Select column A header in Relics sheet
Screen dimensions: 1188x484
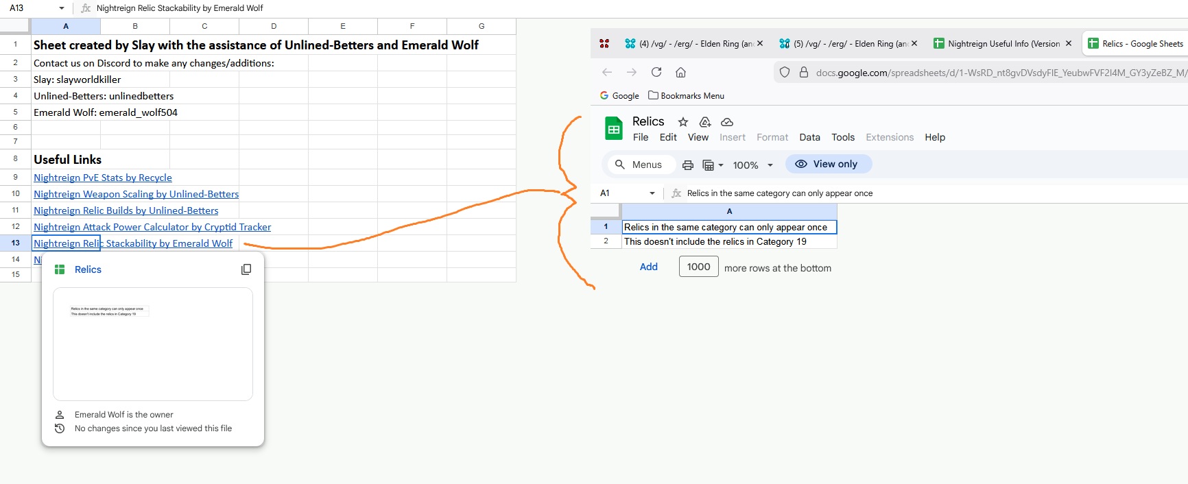pos(729,211)
